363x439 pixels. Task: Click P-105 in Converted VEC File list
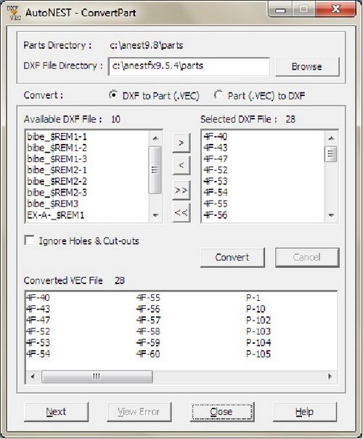tap(258, 354)
